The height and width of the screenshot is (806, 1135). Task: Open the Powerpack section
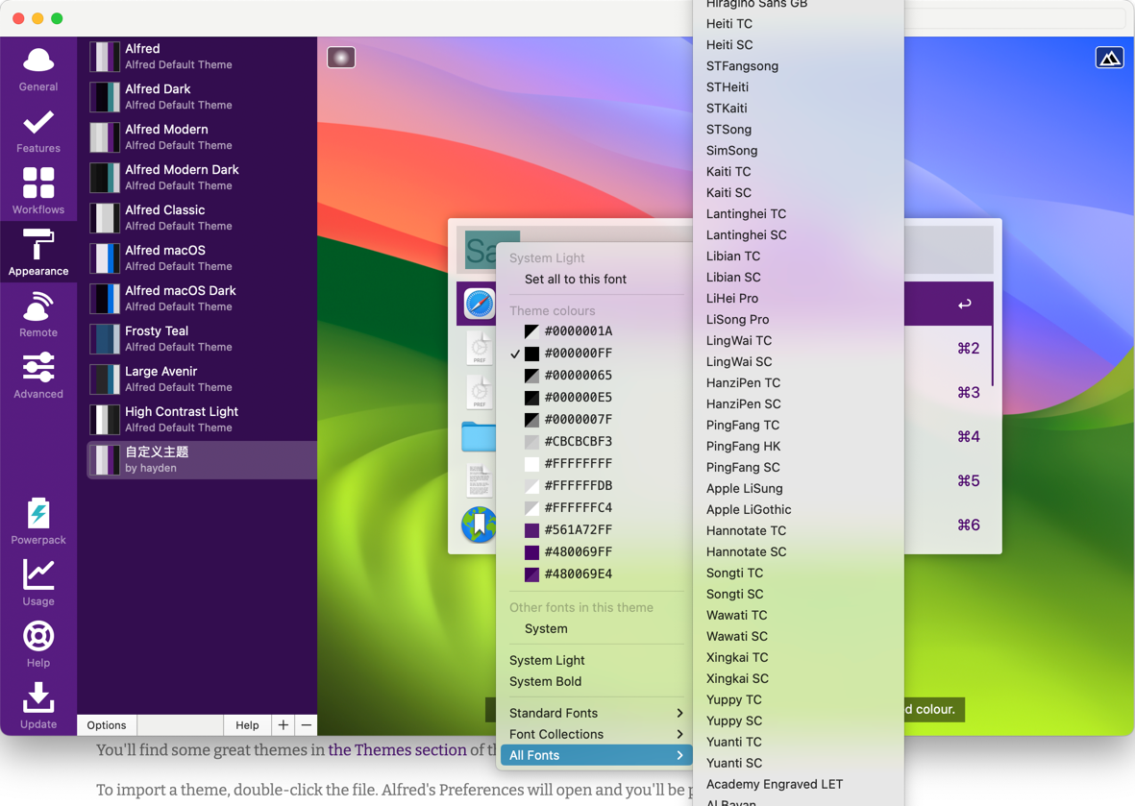38,523
